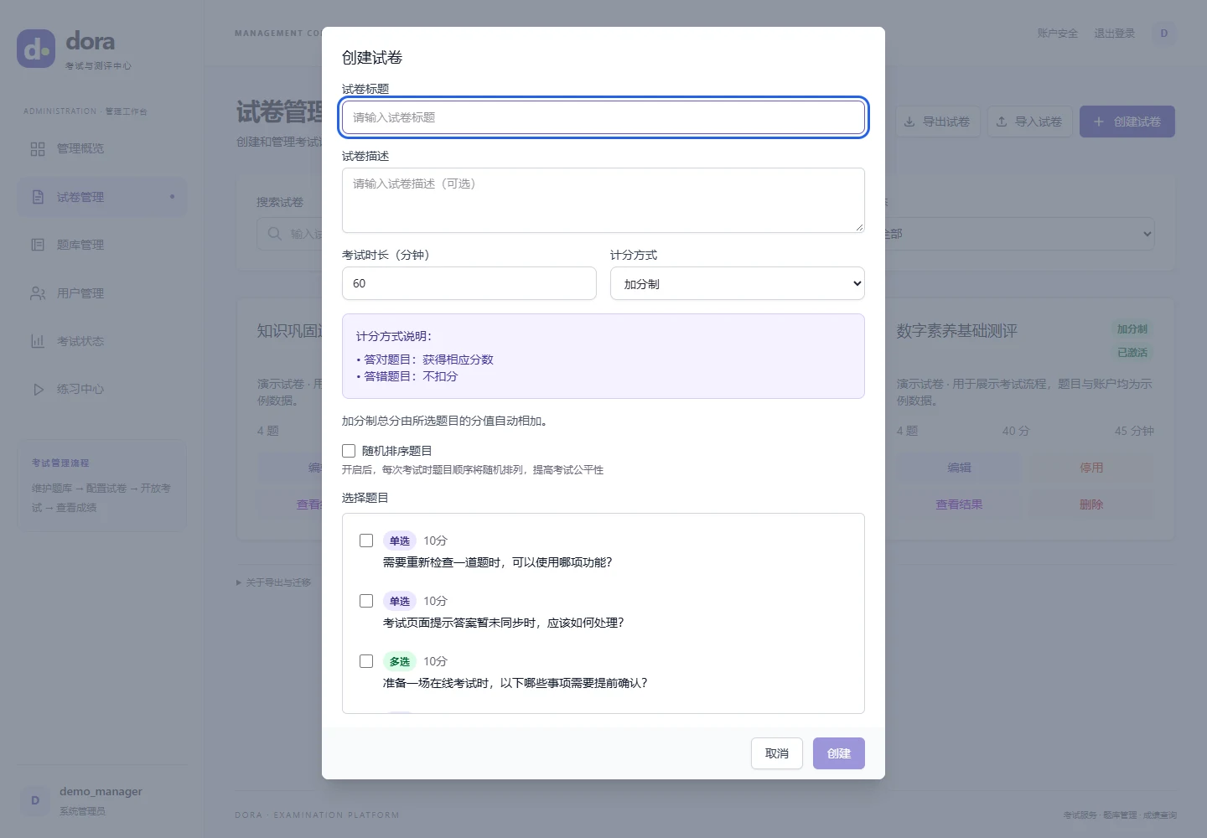Click 停用 on the 数字素养基础测评 card
The height and width of the screenshot is (838, 1207).
click(x=1091, y=468)
